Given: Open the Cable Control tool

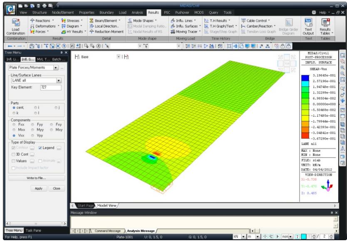Looking at the screenshot, I should click(255, 20).
